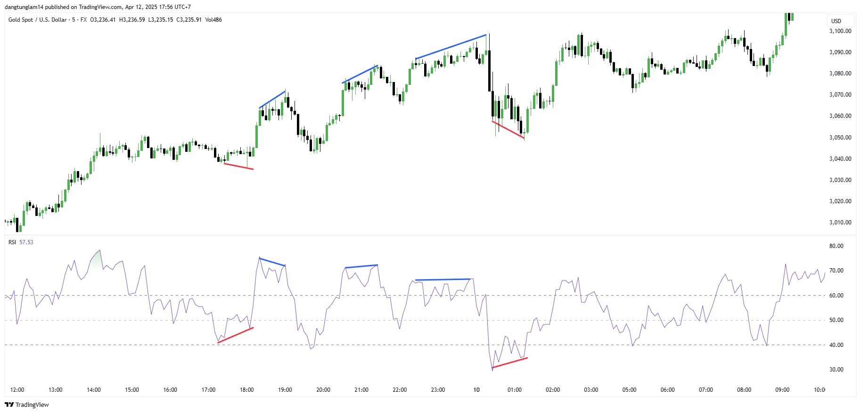Click the 16:00 time axis label
Viewport: 861px width, 413px height.
170,390
